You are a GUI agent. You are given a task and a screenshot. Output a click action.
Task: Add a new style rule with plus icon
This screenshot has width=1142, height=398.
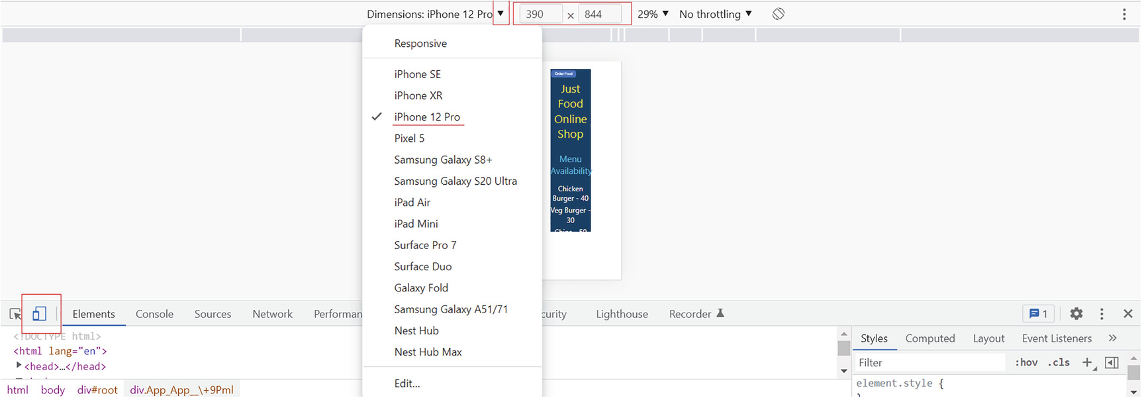click(x=1086, y=362)
